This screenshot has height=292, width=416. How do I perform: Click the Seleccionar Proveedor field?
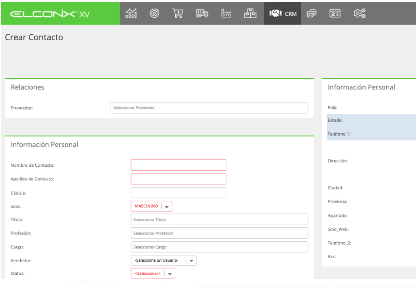[209, 108]
